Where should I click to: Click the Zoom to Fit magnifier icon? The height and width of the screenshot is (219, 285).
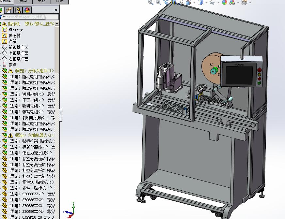[x=151, y=2]
